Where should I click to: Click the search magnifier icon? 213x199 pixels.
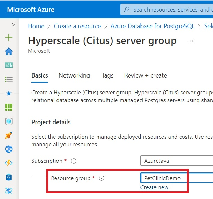point(127,9)
